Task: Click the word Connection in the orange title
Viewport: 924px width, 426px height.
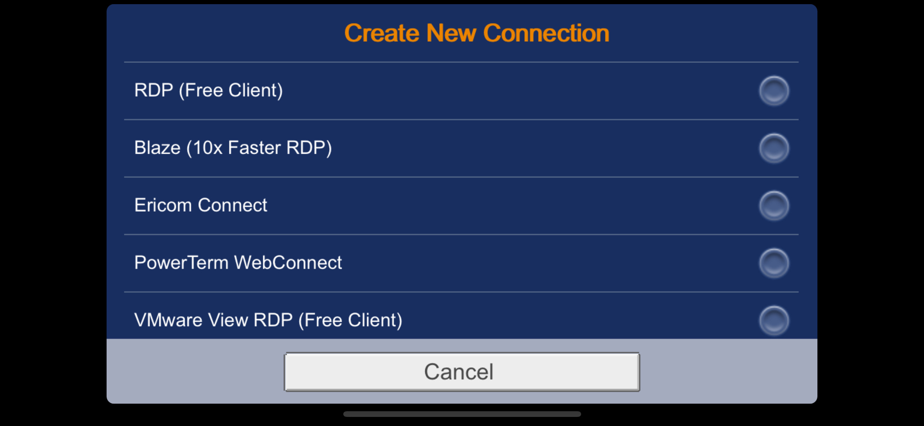Action: (546, 33)
